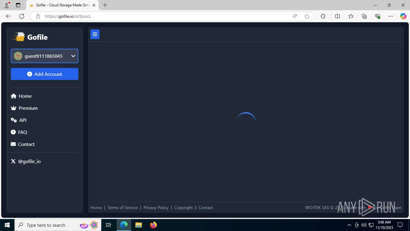View site information lock icon

point(38,16)
